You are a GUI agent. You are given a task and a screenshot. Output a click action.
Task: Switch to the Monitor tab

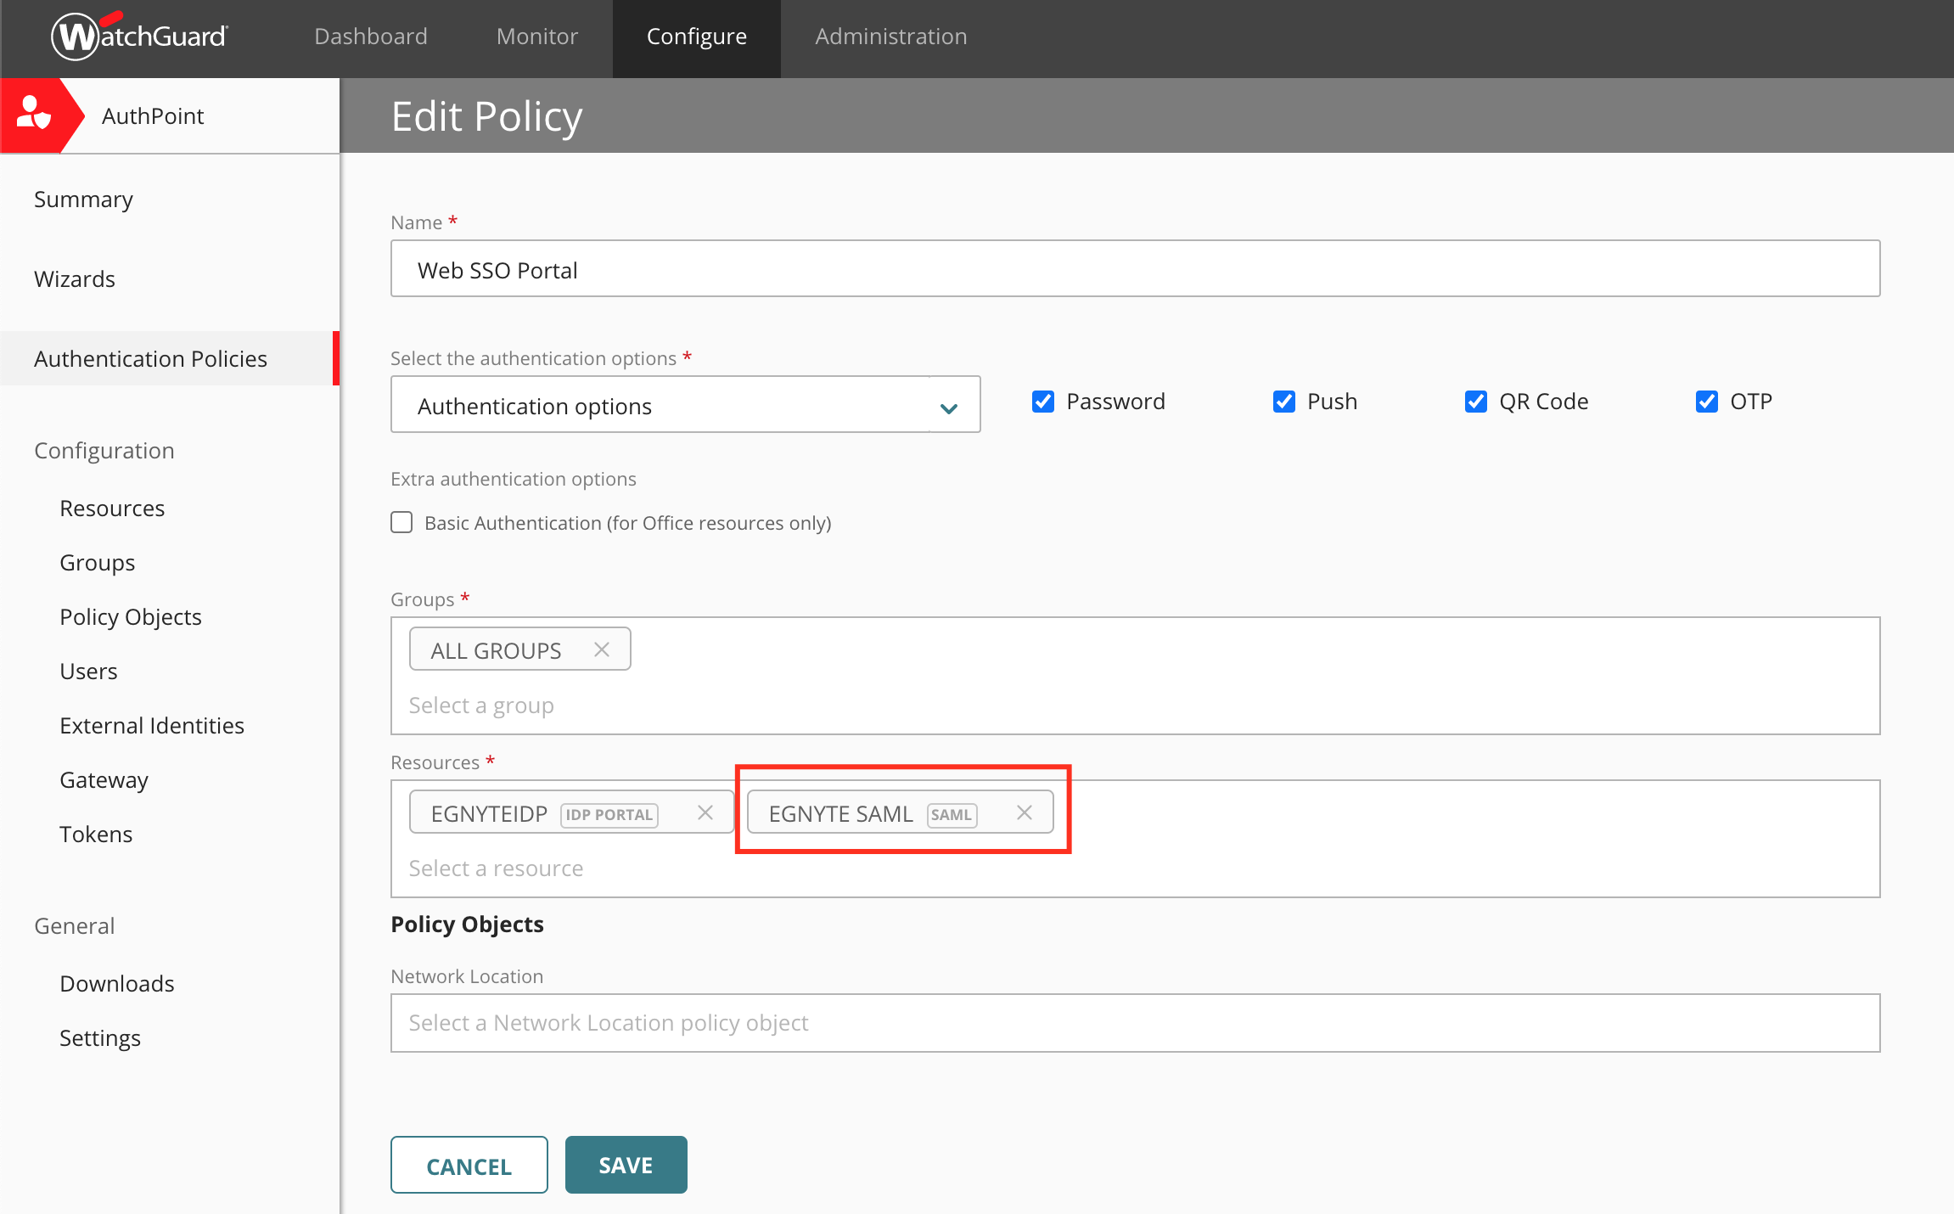tap(537, 37)
